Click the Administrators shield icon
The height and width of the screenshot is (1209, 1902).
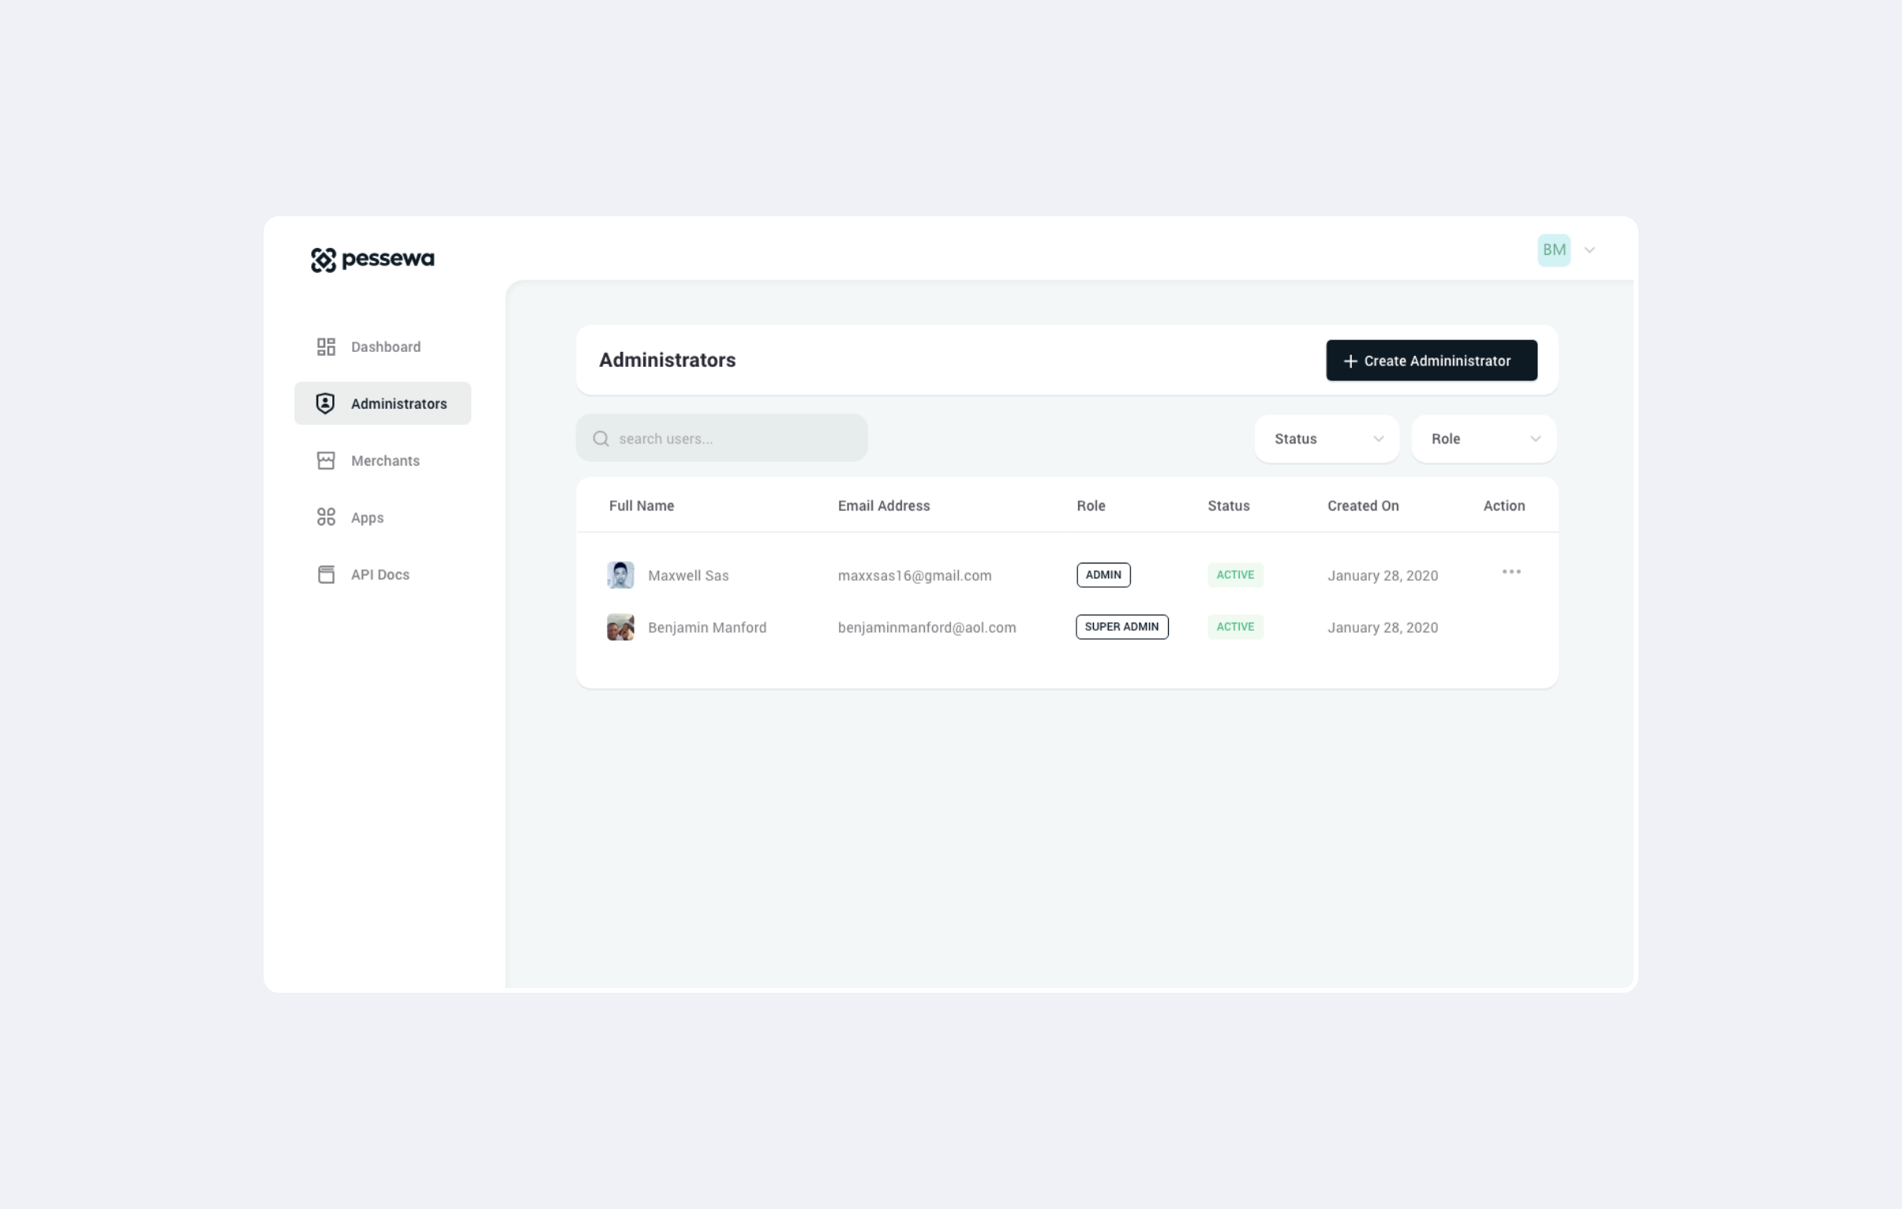[325, 403]
